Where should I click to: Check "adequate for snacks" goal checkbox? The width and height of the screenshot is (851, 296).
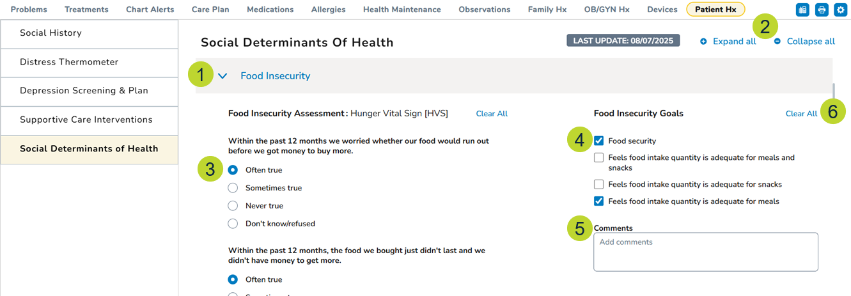coord(599,184)
